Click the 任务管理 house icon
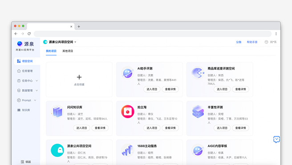The width and height of the screenshot is (292, 165). [19, 71]
